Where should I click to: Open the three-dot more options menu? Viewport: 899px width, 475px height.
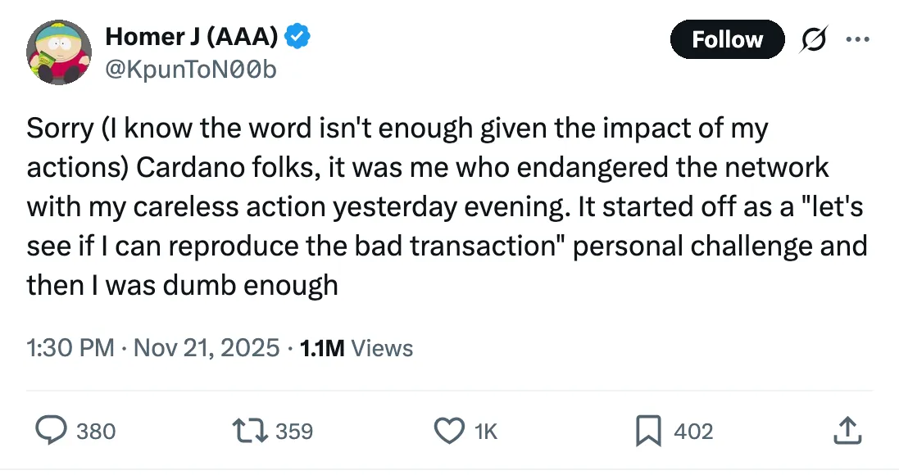click(857, 39)
